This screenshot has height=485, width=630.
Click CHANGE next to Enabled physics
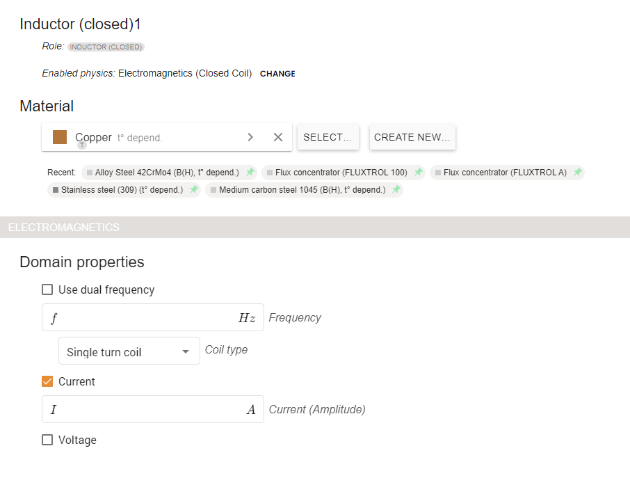pos(277,74)
